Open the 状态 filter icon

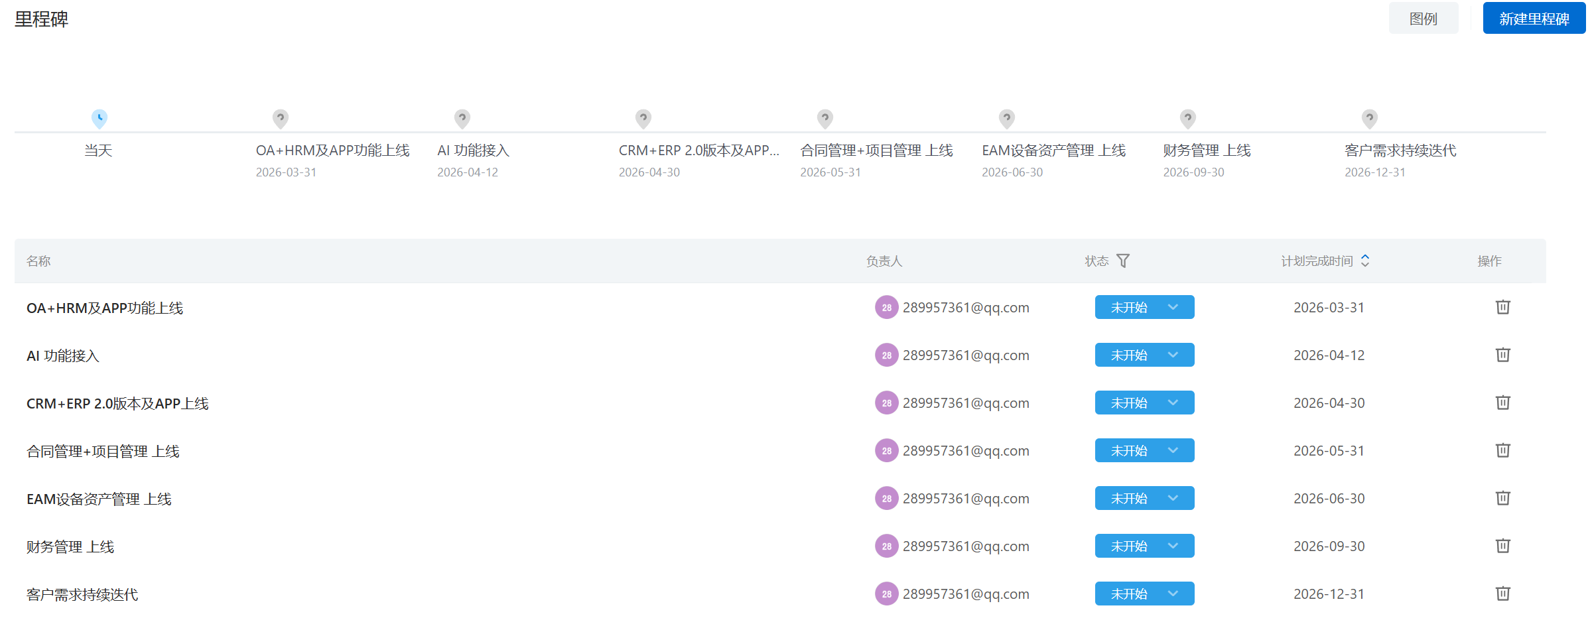[1123, 261]
